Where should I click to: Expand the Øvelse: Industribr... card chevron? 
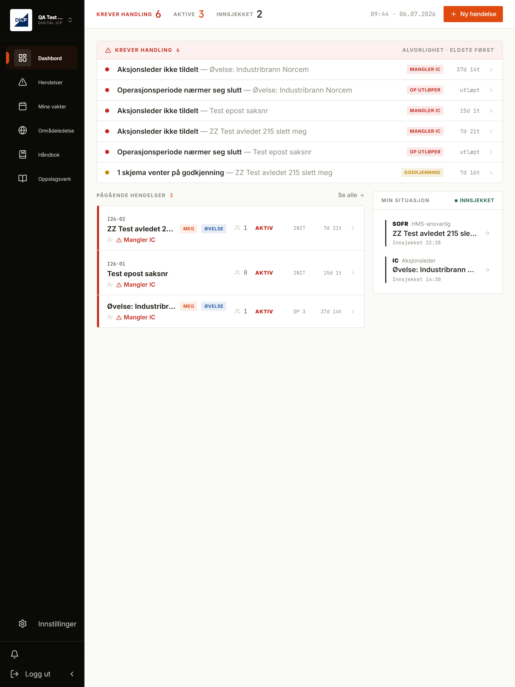click(x=353, y=312)
